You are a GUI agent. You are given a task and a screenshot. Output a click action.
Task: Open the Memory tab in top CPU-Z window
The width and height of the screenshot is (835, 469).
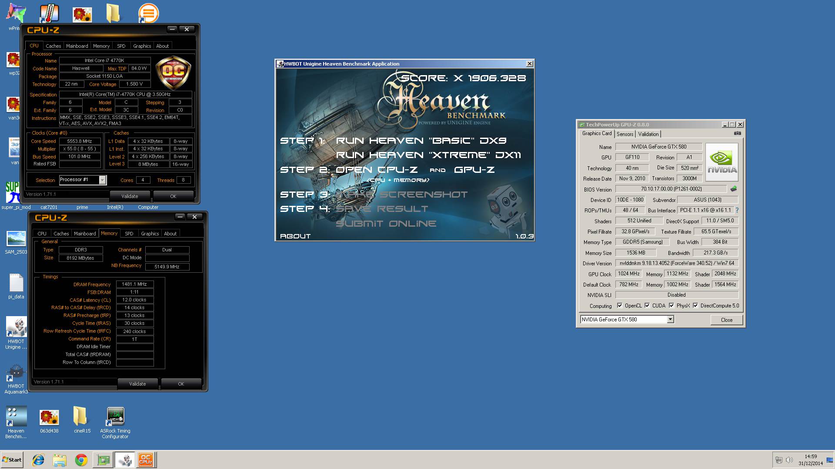point(101,46)
